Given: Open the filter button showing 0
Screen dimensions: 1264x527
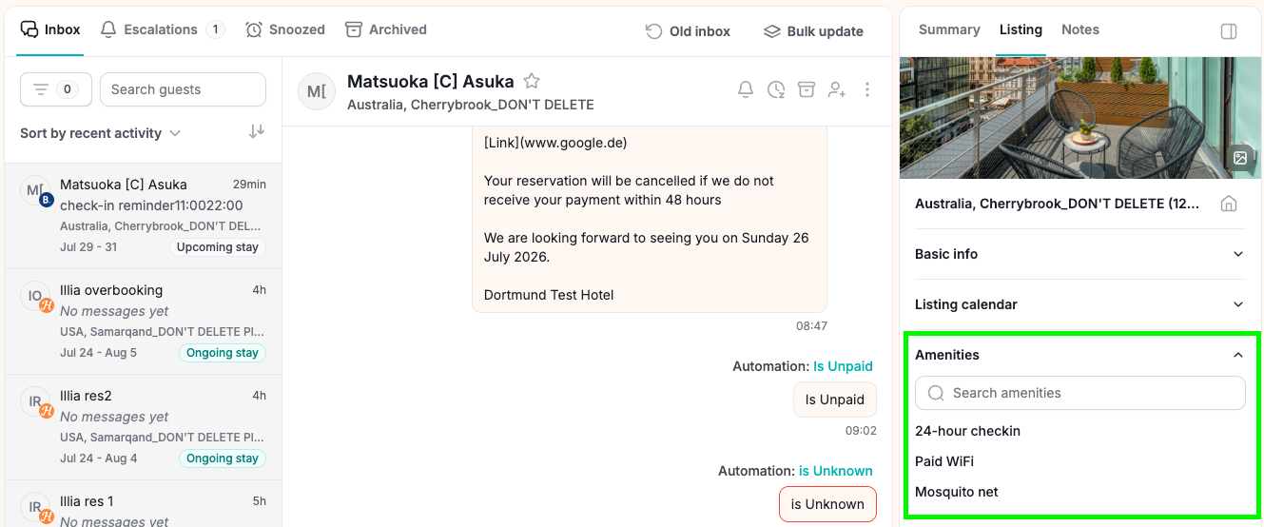Looking at the screenshot, I should (x=56, y=89).
